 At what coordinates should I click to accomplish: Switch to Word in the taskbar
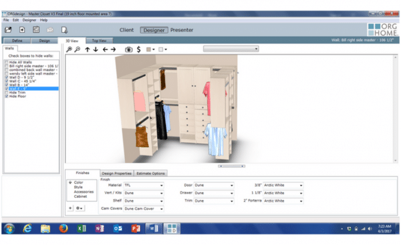point(154,228)
